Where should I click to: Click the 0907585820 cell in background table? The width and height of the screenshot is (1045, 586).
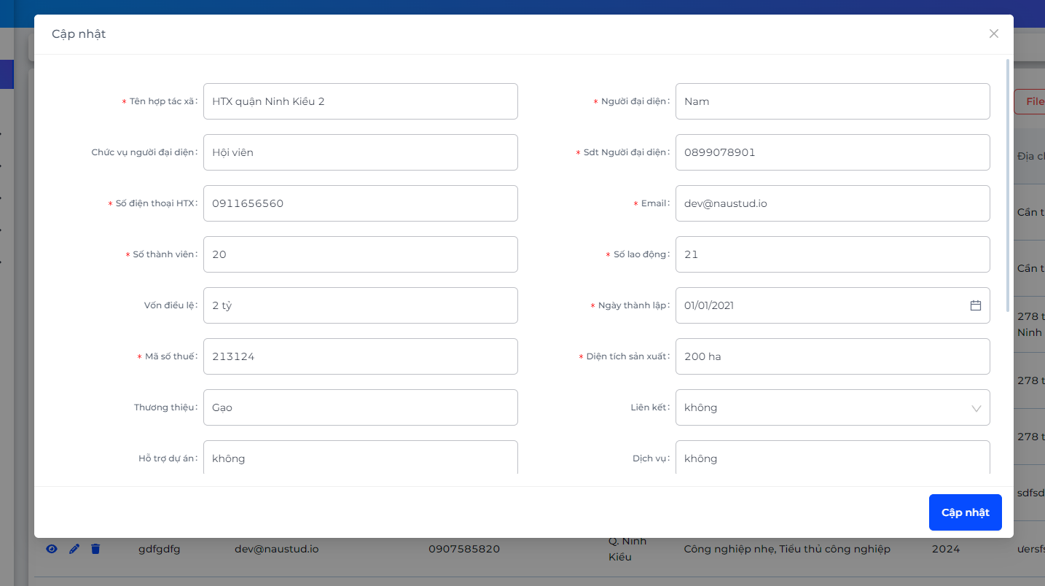[464, 549]
